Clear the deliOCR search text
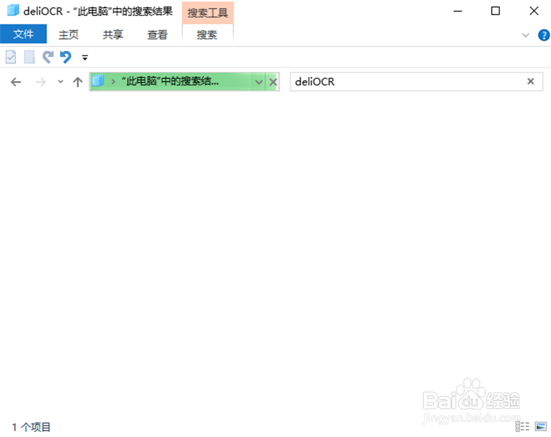The width and height of the screenshot is (551, 437). click(531, 82)
